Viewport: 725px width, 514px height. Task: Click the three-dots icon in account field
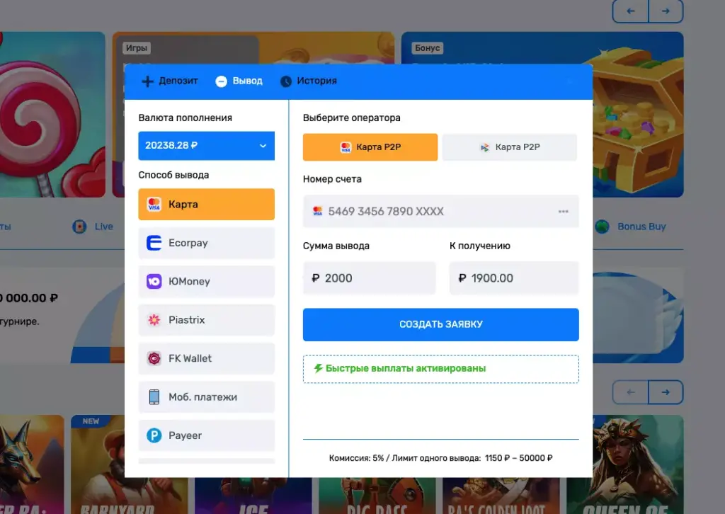(564, 212)
